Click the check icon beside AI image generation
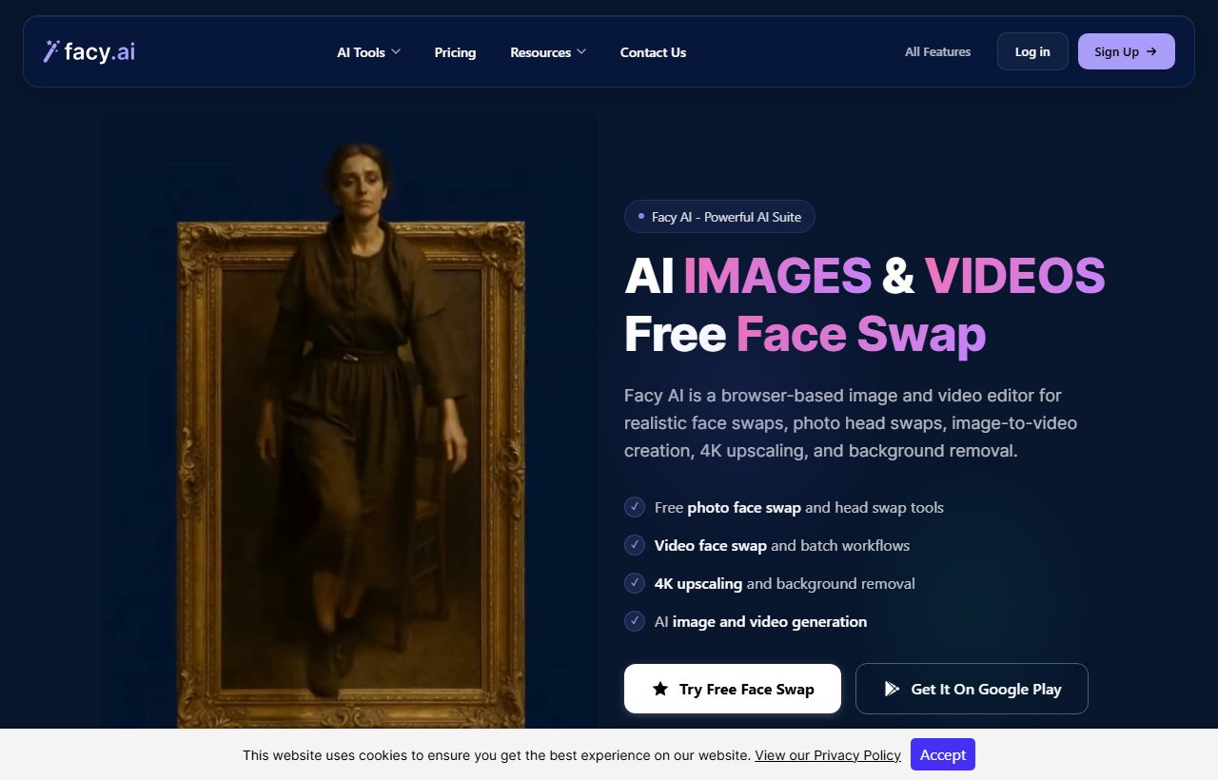Image resolution: width=1218 pixels, height=780 pixels. click(635, 621)
